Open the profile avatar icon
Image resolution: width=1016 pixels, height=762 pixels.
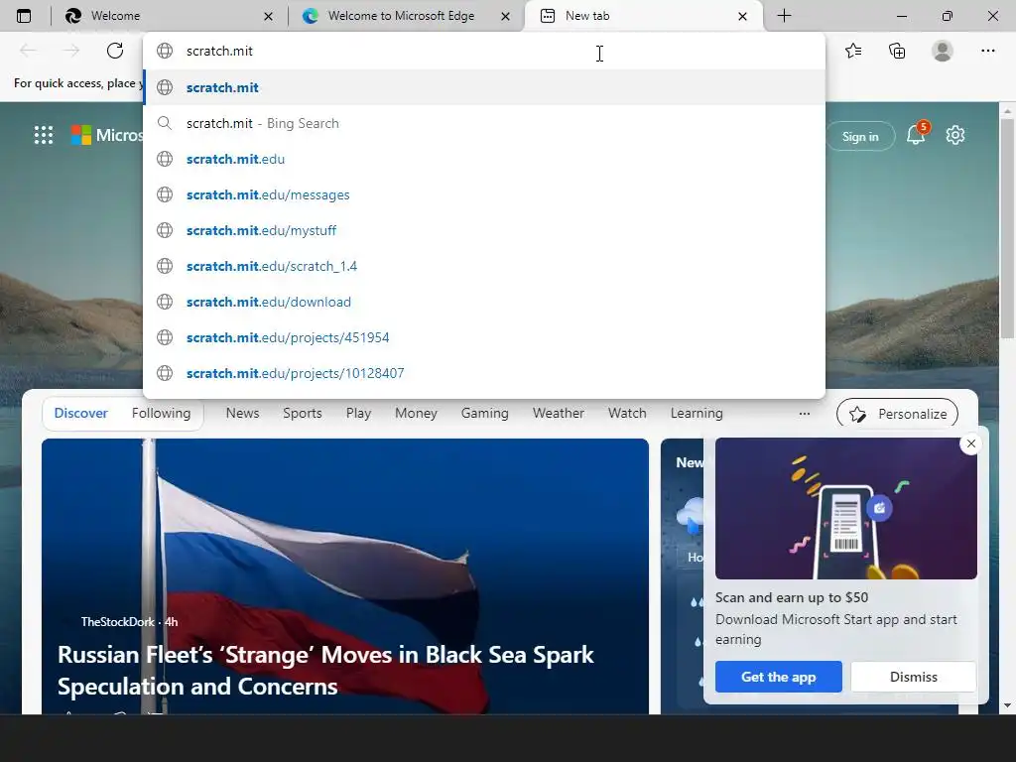coord(943,51)
